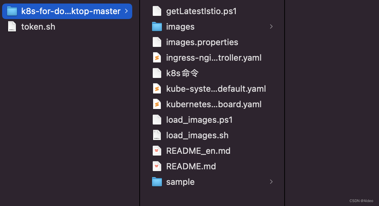The height and width of the screenshot is (206, 379).
Task: Select the file name k8s命令
Action: [x=182, y=73]
